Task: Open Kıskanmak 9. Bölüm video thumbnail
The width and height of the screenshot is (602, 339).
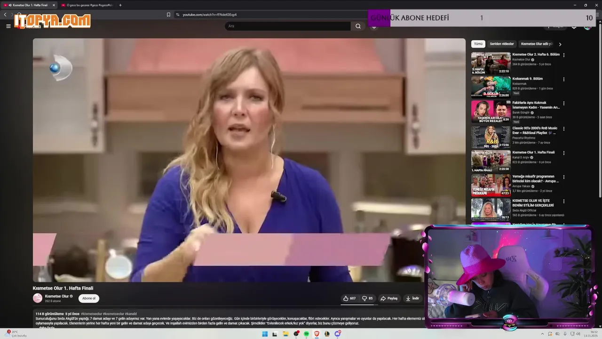Action: 491,87
